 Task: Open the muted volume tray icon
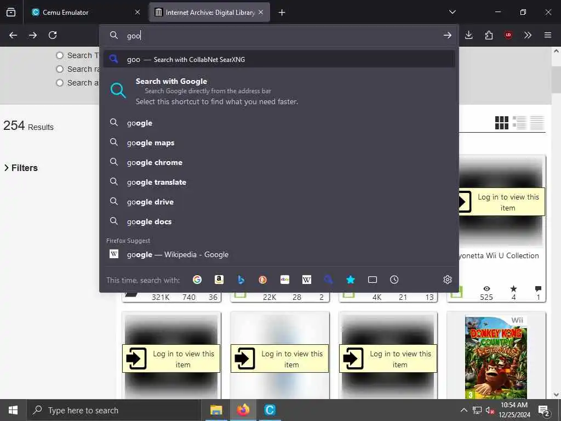tap(490, 410)
